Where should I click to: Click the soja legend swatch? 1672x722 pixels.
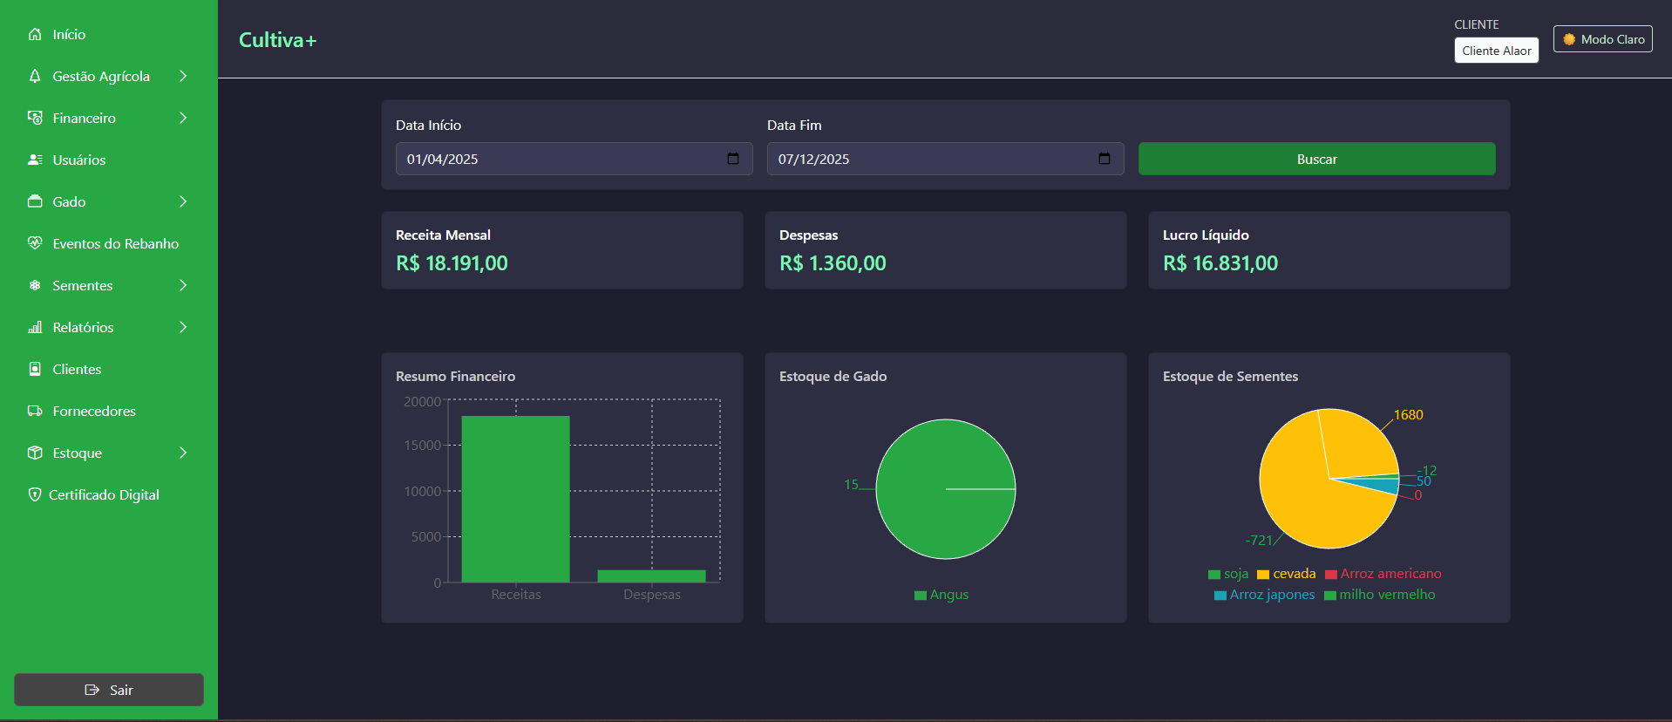[1213, 575]
